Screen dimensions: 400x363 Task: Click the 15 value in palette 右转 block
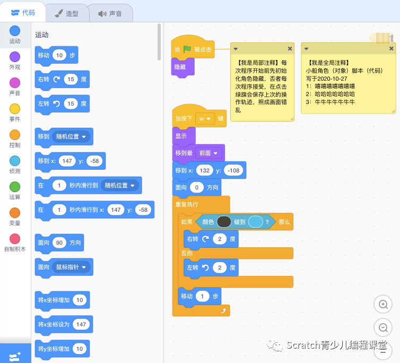pyautogui.click(x=71, y=80)
